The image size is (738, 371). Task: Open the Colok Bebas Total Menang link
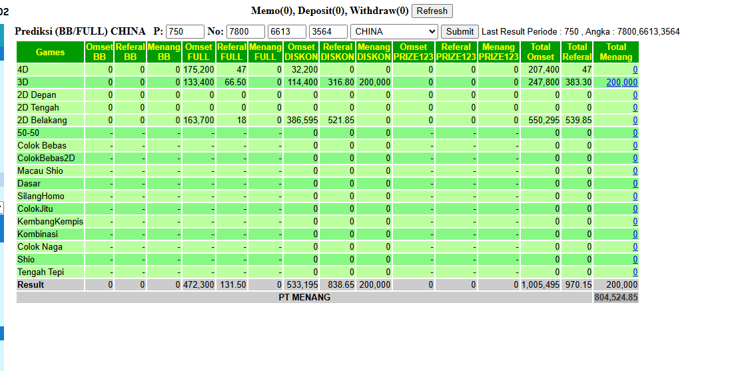[x=635, y=146]
